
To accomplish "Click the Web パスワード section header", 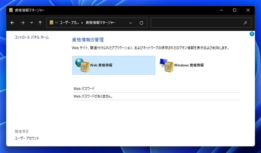I will point(84,89).
